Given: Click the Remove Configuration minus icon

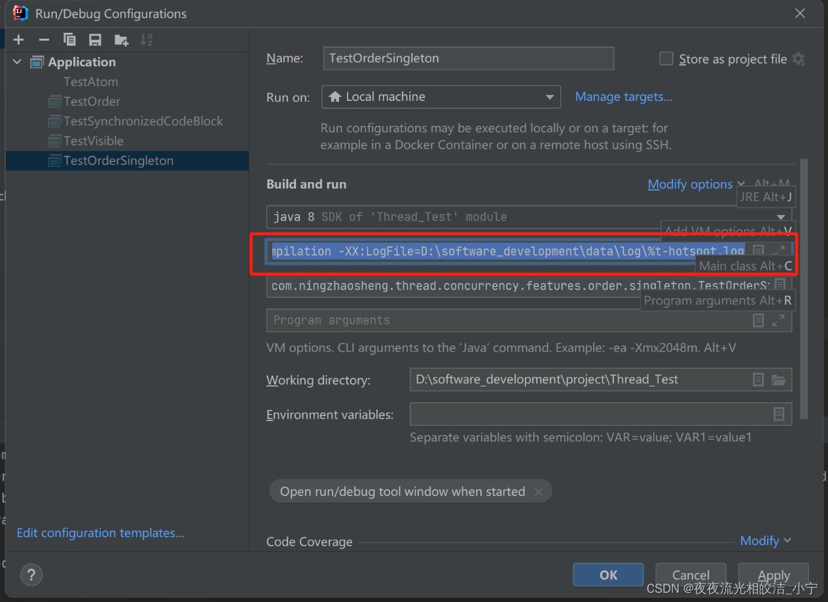Looking at the screenshot, I should [x=44, y=40].
